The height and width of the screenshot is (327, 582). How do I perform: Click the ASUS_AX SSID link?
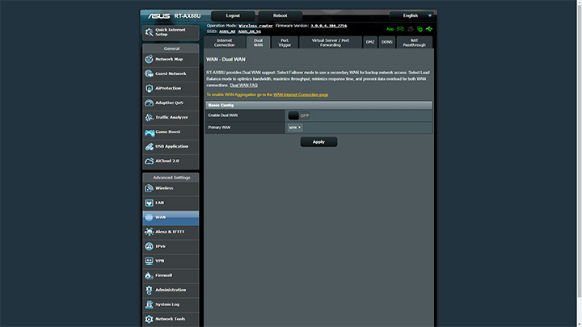pyautogui.click(x=227, y=31)
